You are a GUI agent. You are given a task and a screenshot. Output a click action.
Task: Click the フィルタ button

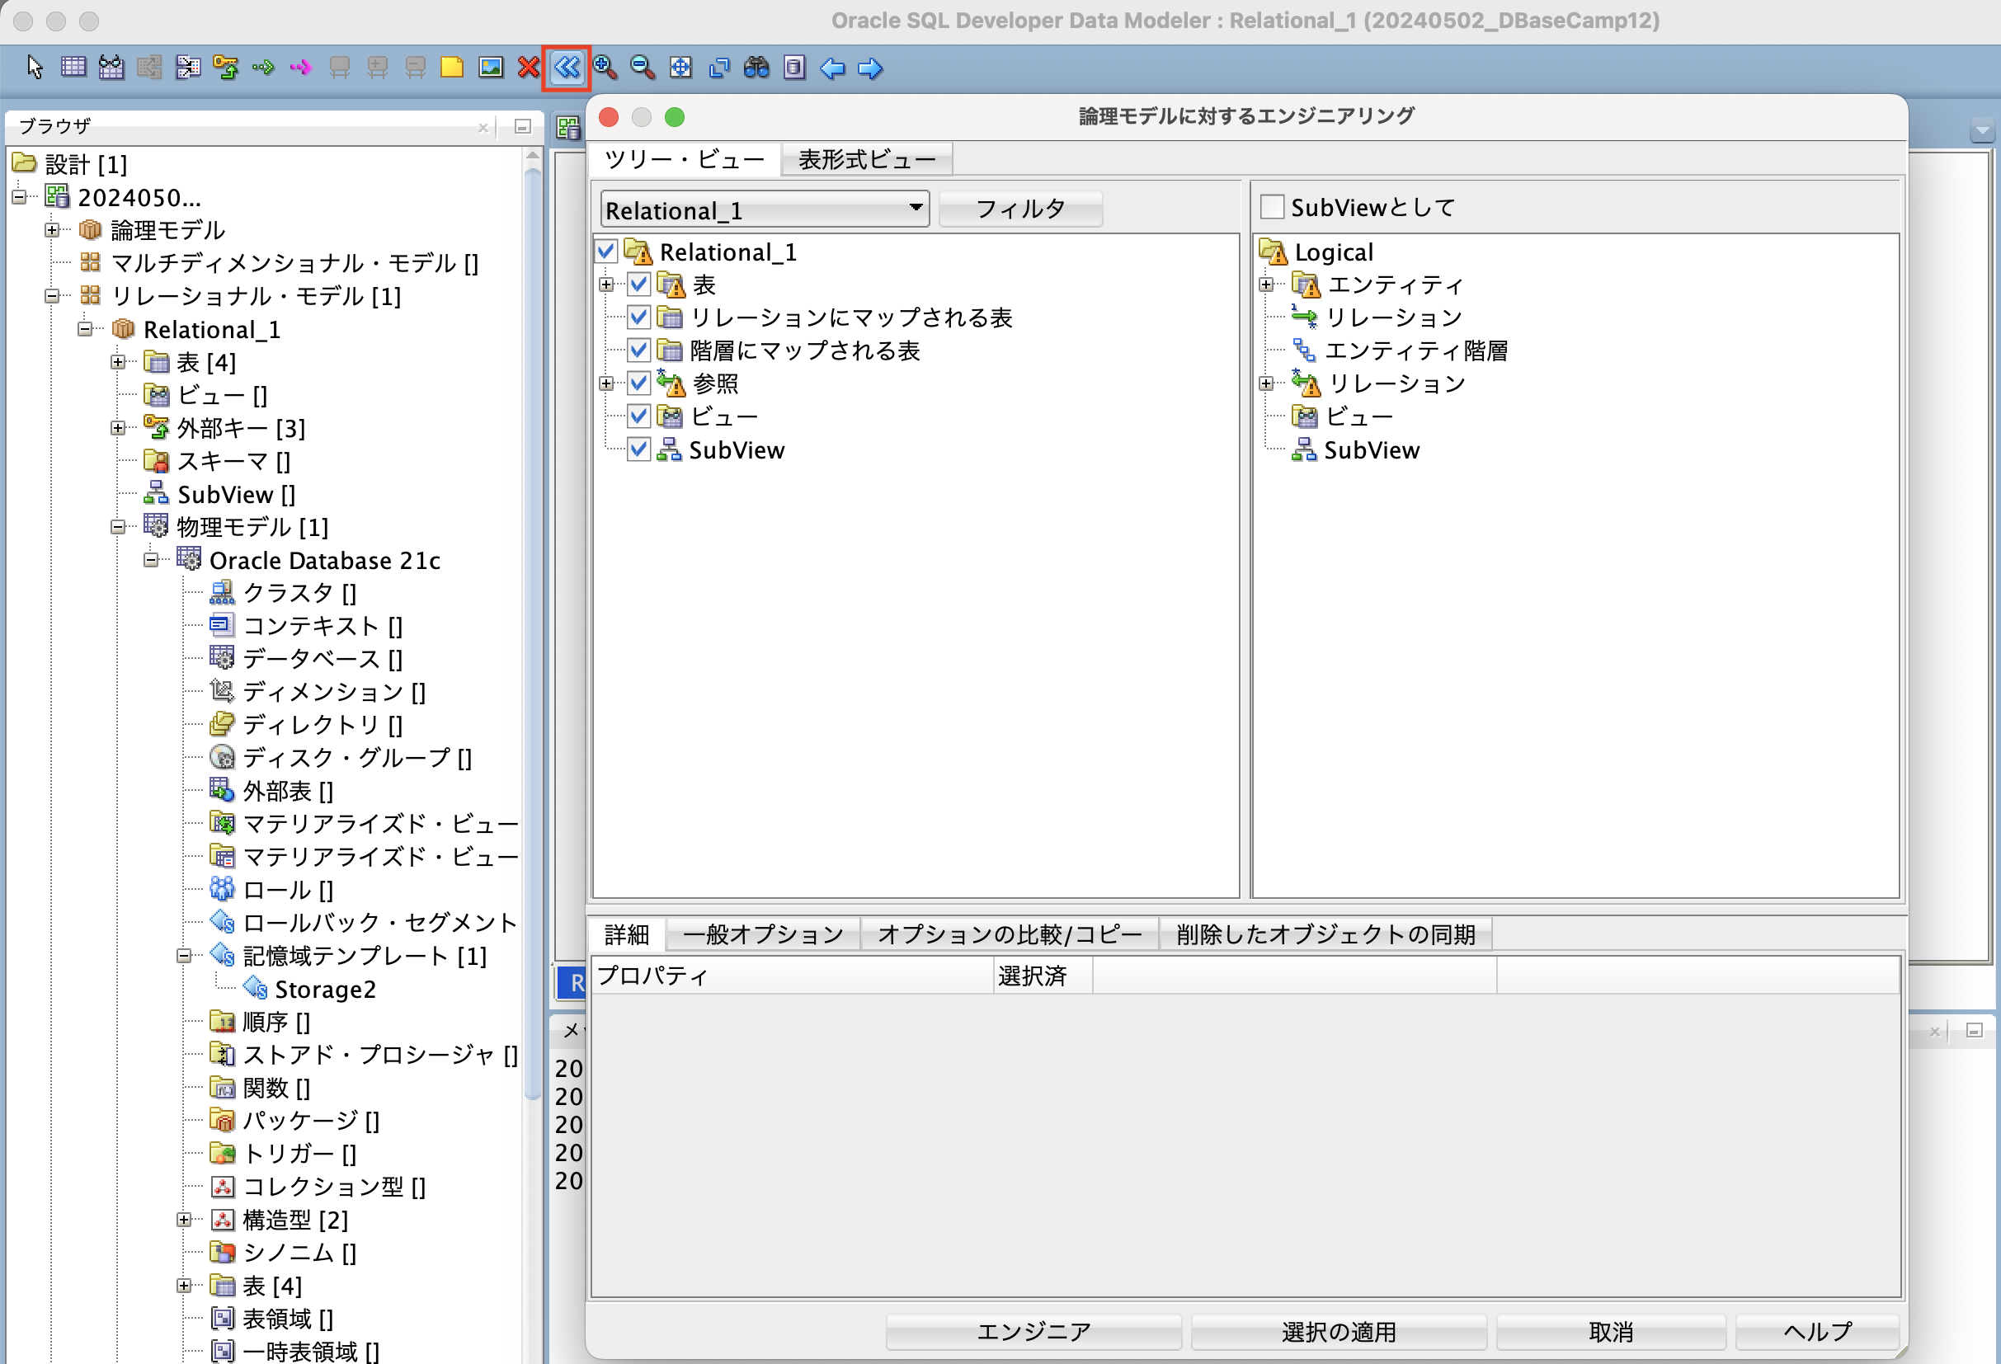1019,208
